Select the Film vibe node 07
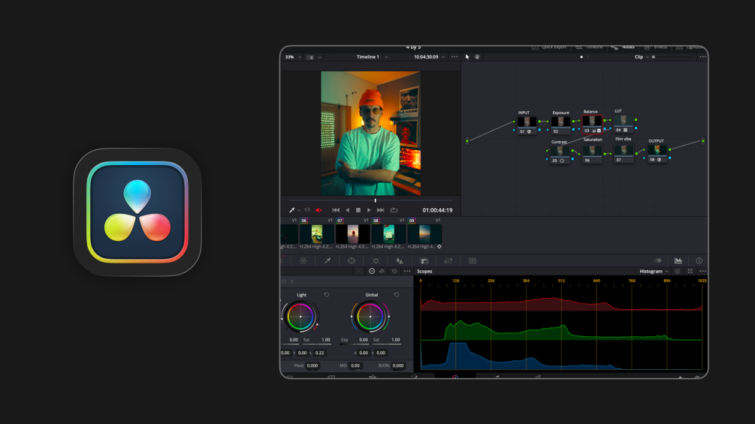755x424 pixels. click(x=624, y=153)
